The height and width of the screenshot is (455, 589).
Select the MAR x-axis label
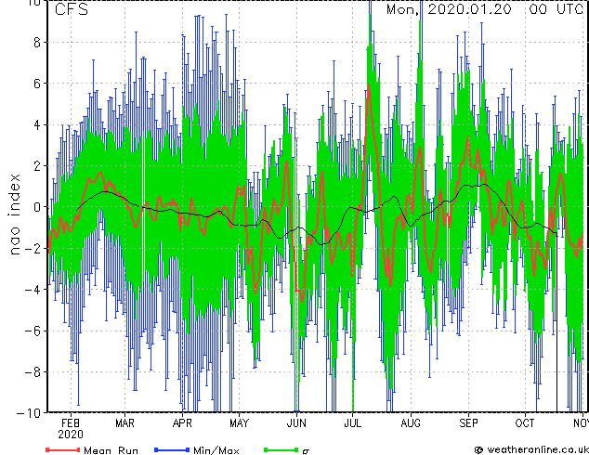point(124,423)
